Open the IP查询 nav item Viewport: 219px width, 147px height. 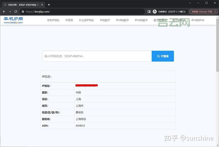point(69,20)
